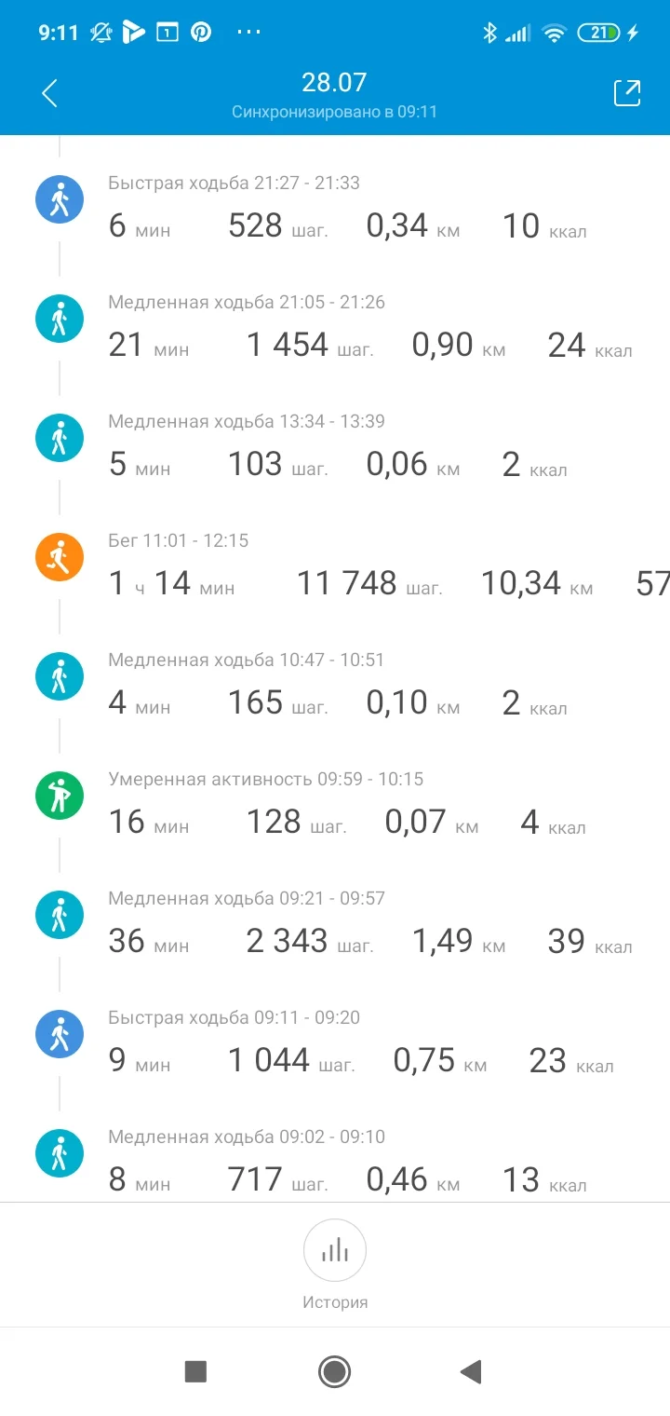Tap fast walking icon for 21:27 entry
This screenshot has height=1416, width=670.
60,200
